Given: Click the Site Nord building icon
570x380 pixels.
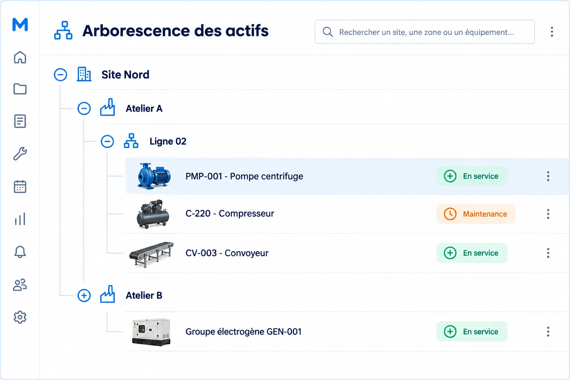Looking at the screenshot, I should click(84, 74).
